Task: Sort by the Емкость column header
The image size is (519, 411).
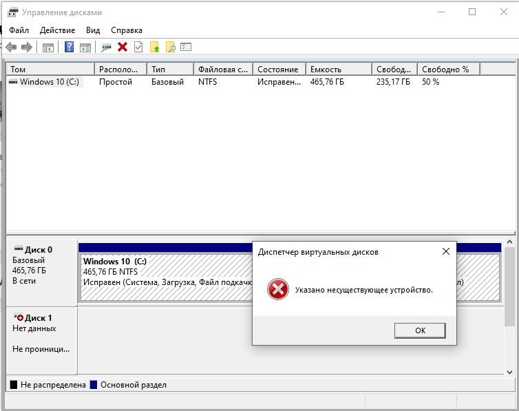Action: pos(339,69)
